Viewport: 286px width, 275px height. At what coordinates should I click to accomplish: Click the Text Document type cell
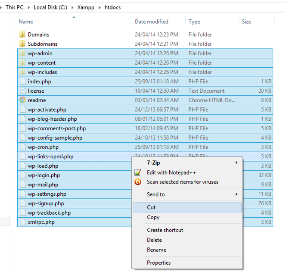click(x=206, y=91)
